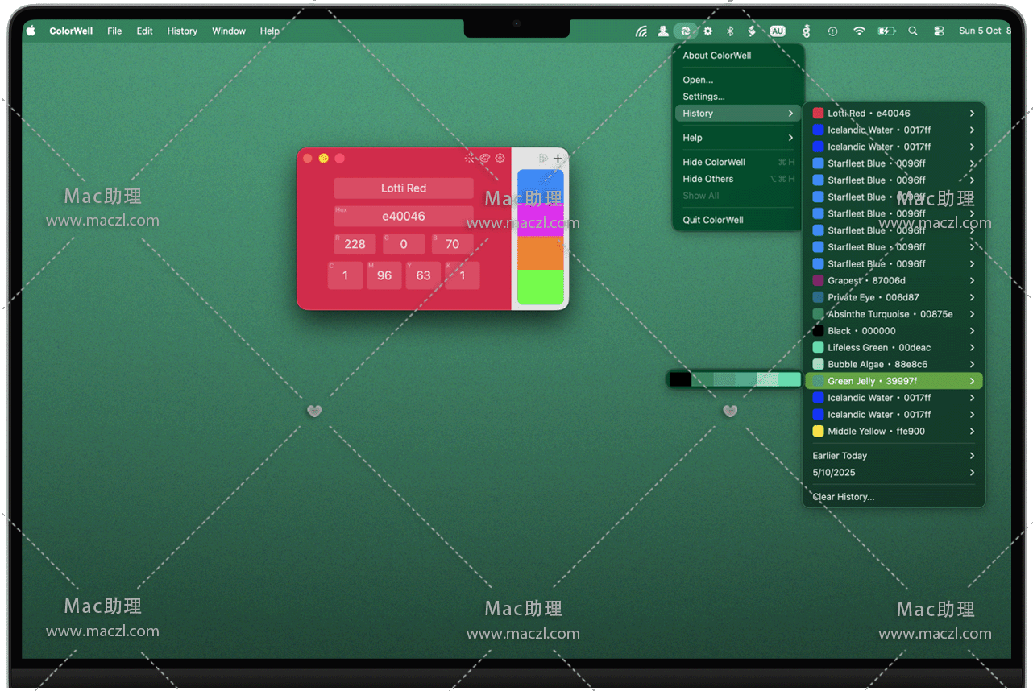Click the gear icon in ColorWell's red window
Viewport: 1033px width, 691px height.
click(500, 159)
